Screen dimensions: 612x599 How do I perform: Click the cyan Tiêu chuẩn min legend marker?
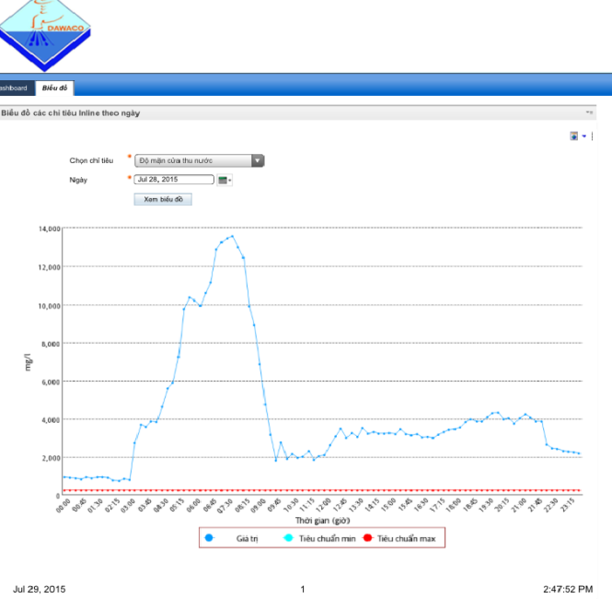[288, 538]
